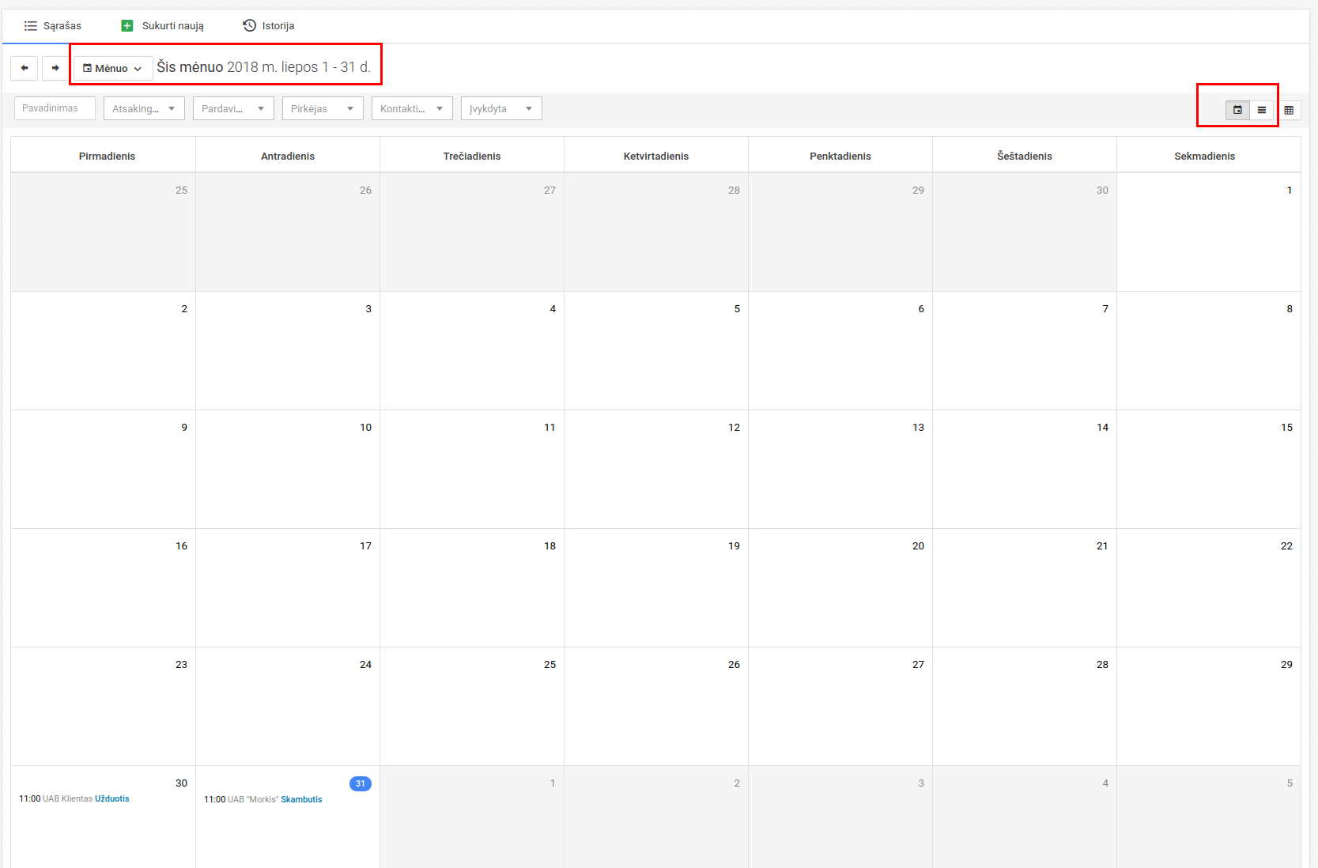Click the green Sukurti naują plus icon
The width and height of the screenshot is (1318, 868).
point(127,26)
